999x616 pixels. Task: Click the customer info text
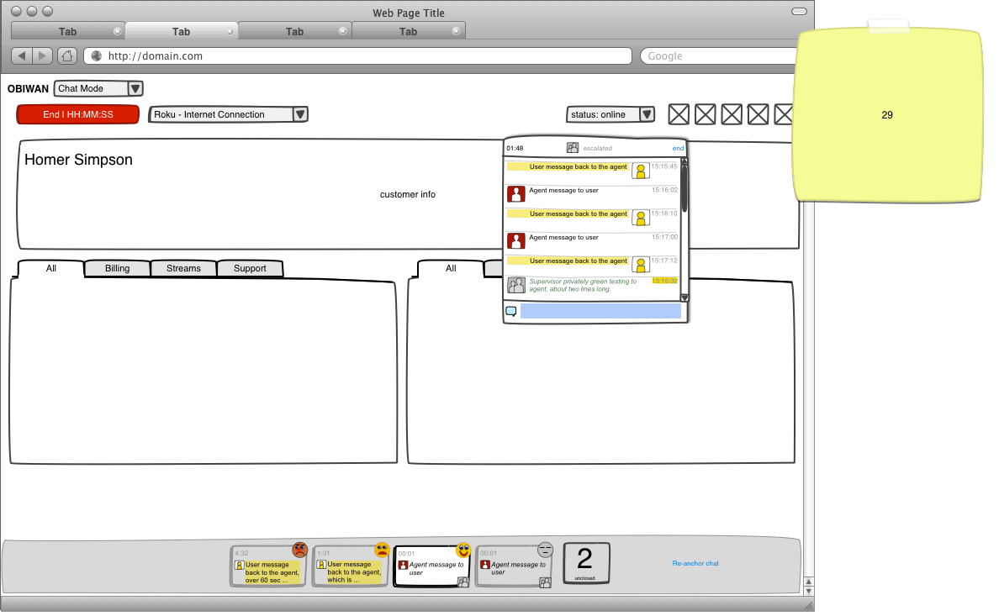[x=408, y=194]
